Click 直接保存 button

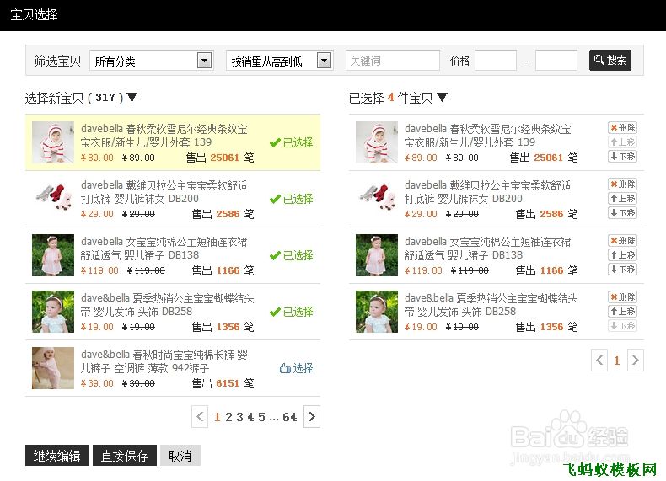coord(125,456)
